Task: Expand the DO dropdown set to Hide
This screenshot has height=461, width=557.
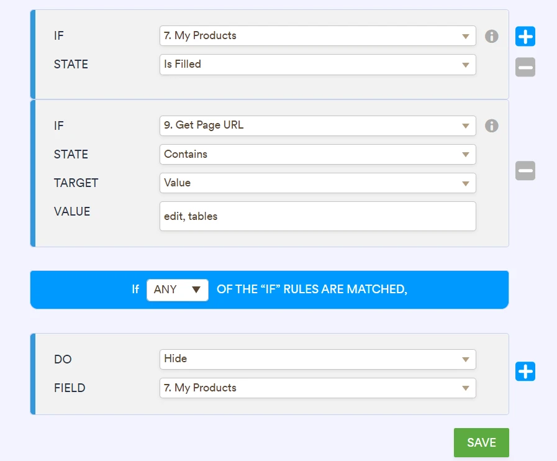Action: (x=317, y=359)
